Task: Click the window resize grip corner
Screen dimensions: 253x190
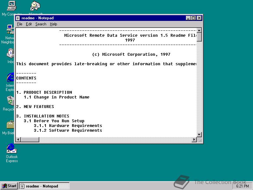Action: 200,140
